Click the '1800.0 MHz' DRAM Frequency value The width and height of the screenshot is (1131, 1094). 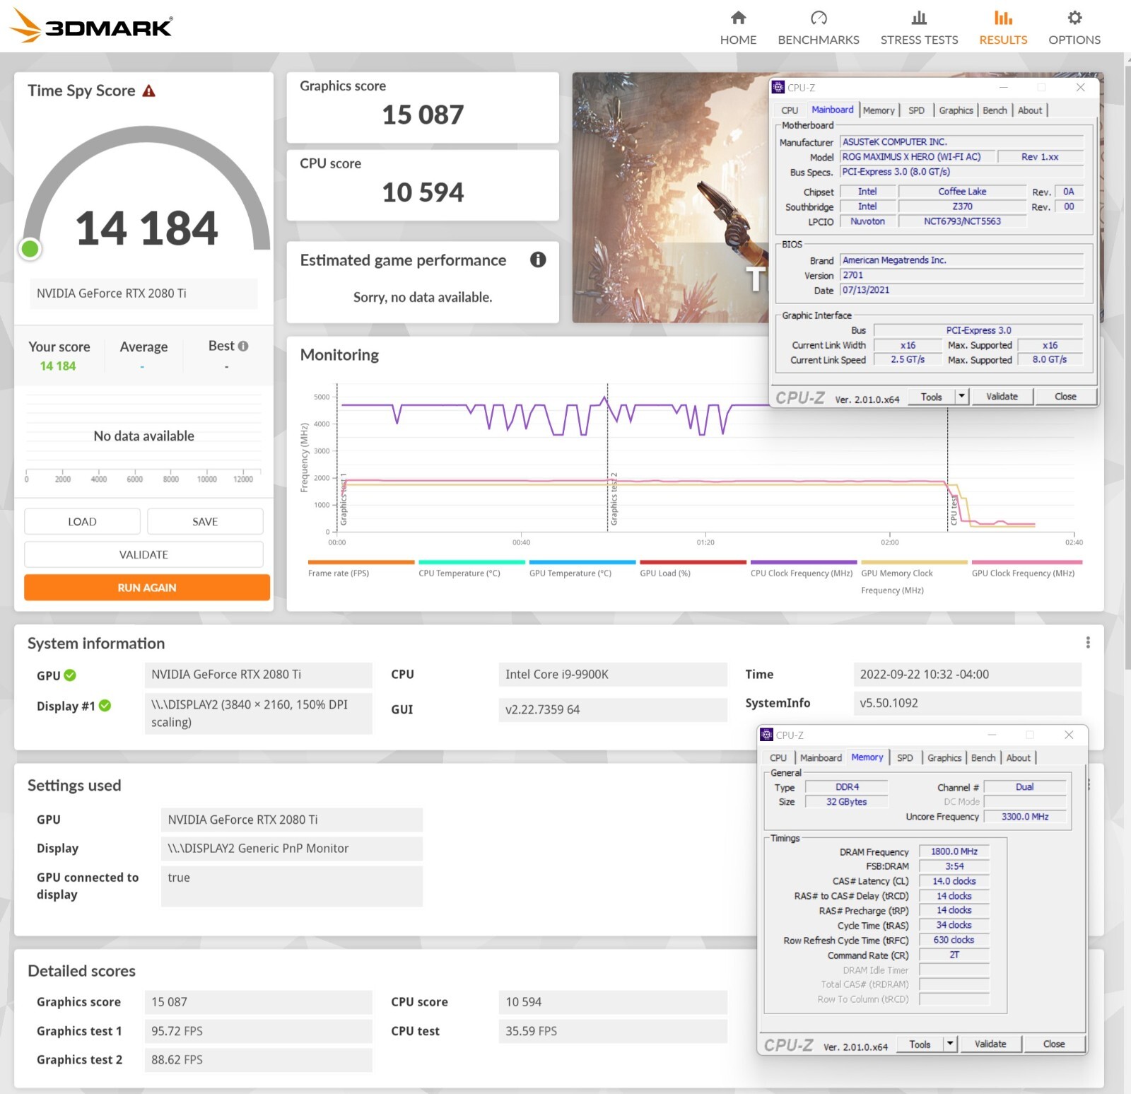[954, 851]
